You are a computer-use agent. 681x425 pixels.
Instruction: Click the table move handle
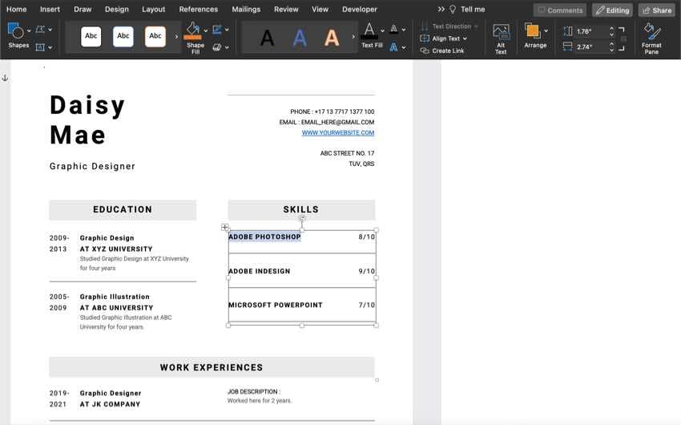pos(224,227)
